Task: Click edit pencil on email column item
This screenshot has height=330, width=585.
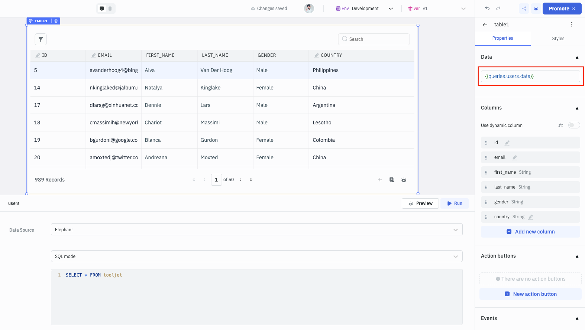Action: click(x=514, y=157)
